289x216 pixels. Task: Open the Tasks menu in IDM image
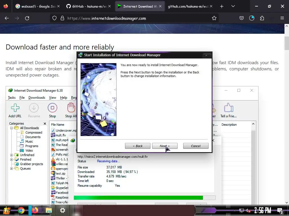(x=12, y=98)
